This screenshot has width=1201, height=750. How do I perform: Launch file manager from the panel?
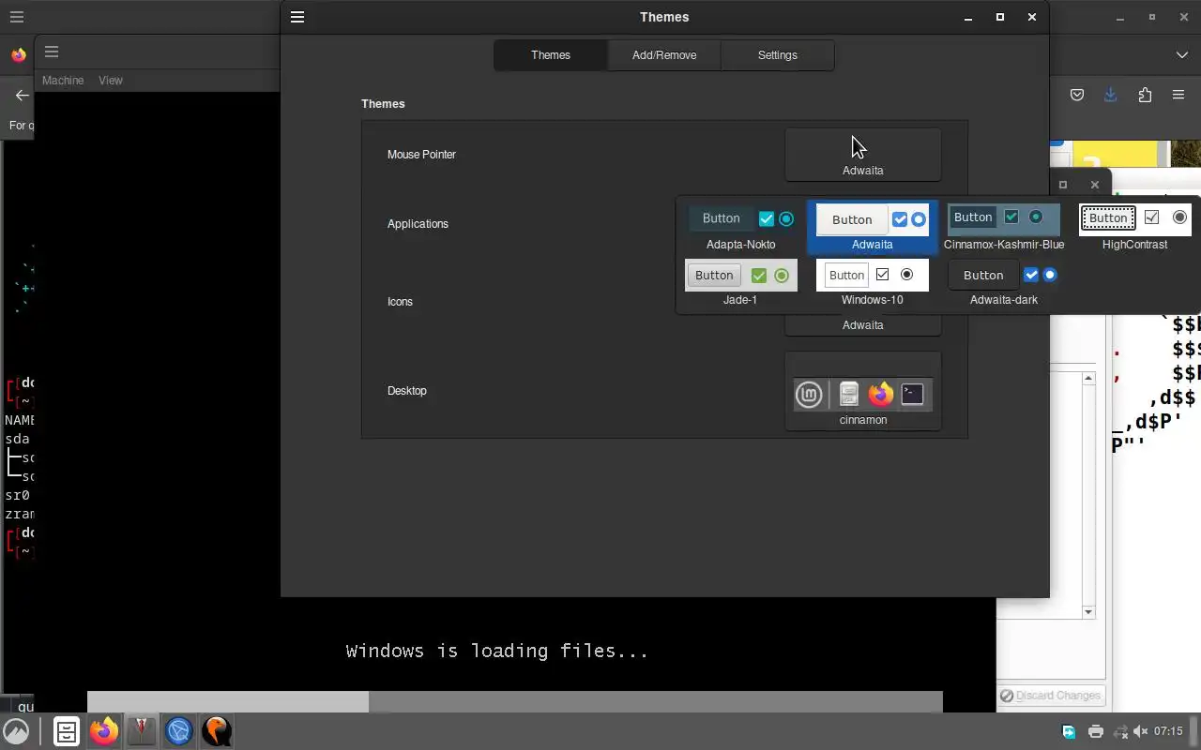pos(66,731)
